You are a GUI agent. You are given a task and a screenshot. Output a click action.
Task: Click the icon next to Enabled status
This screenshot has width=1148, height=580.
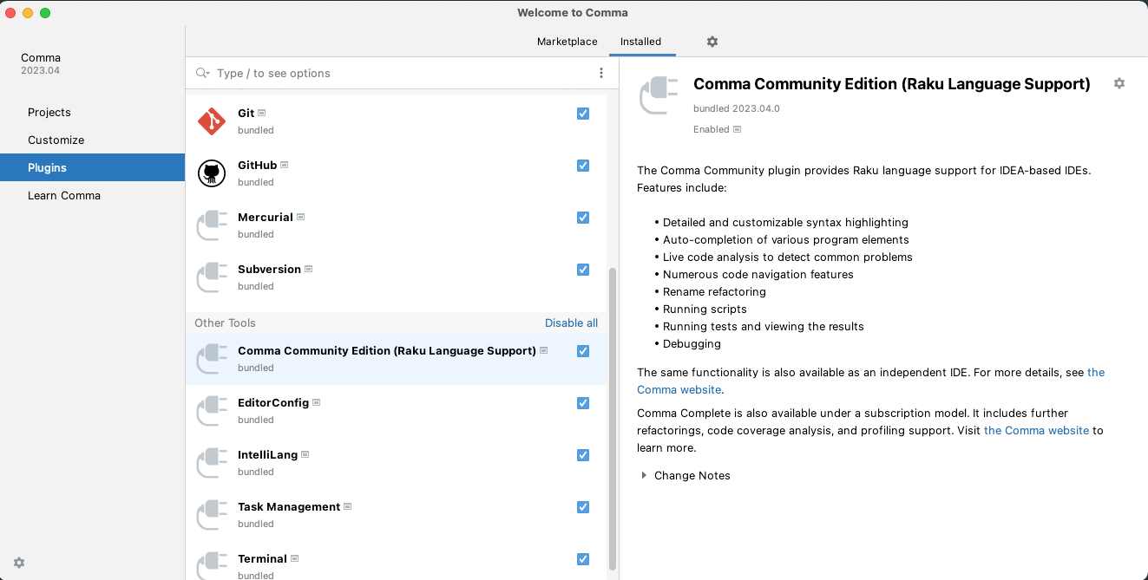(x=738, y=129)
